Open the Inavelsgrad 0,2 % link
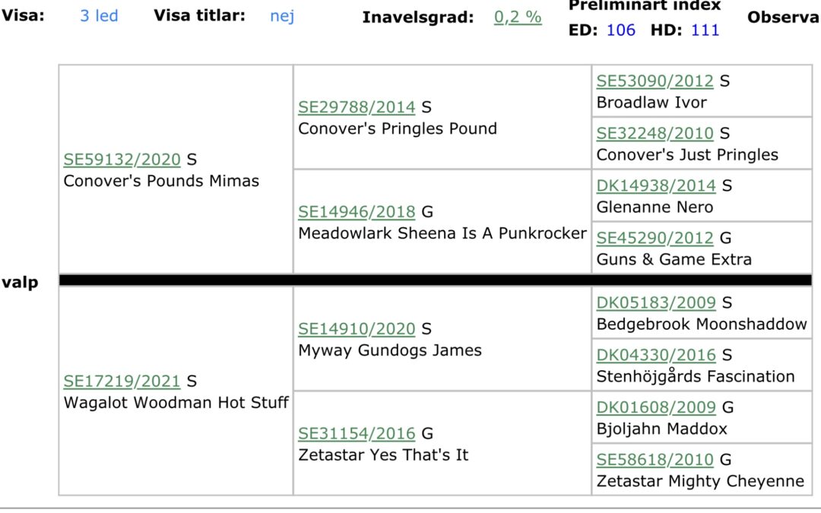 coord(518,17)
